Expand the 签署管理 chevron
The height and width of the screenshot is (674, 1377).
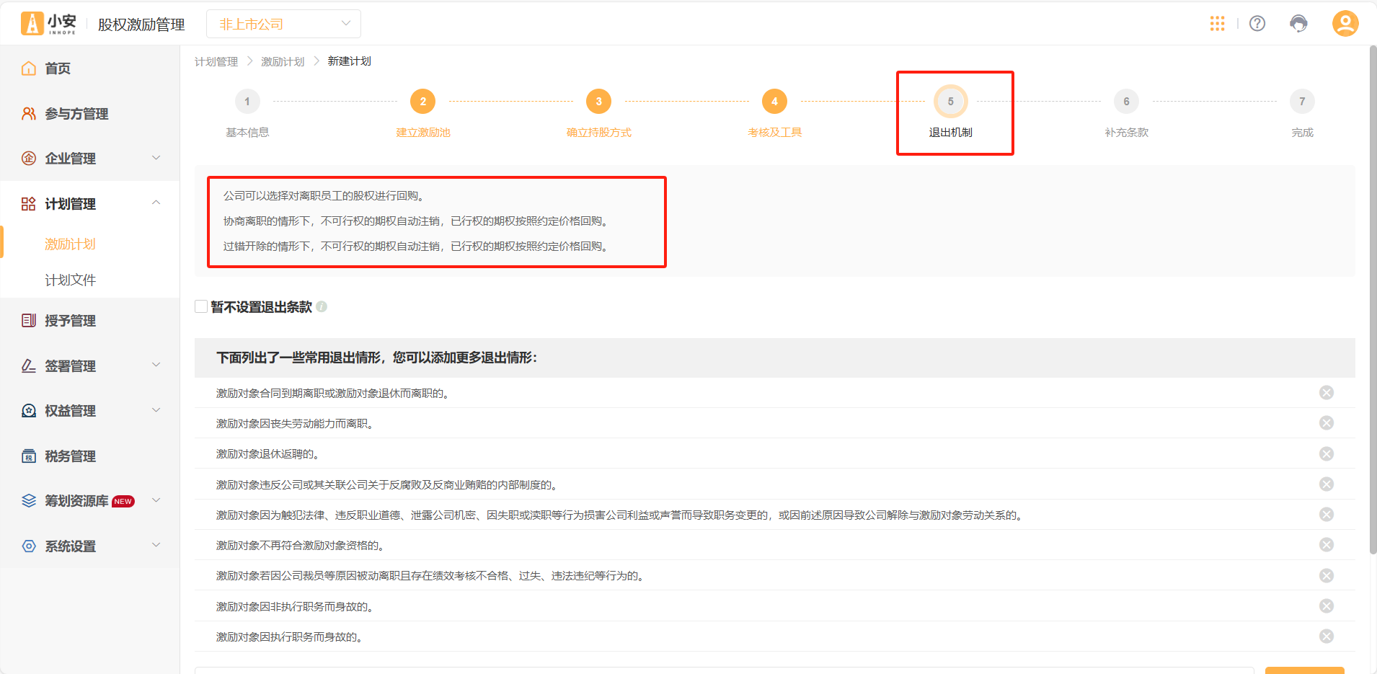click(156, 365)
